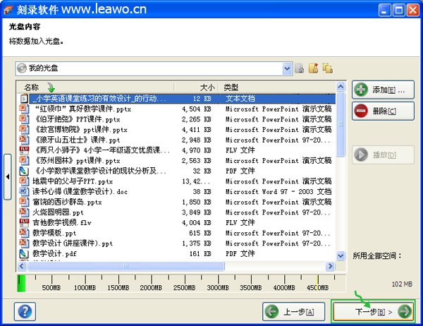Viewport: 423px width, 326px height.
Task: Click the app icon in title bar
Action: (x=8, y=10)
